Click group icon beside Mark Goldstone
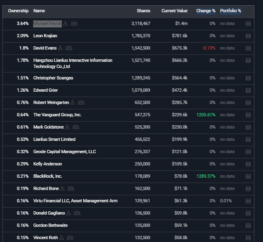The height and width of the screenshot is (242, 263). (76, 127)
